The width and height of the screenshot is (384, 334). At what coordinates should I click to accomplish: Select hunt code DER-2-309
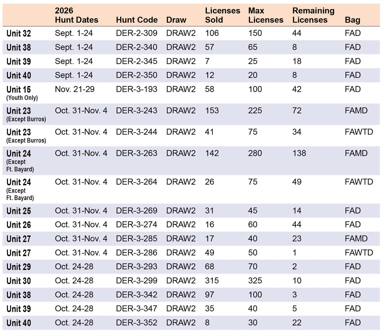[136, 33]
